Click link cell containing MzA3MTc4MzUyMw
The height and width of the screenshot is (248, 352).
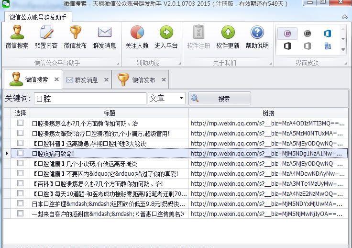[x=268, y=183]
